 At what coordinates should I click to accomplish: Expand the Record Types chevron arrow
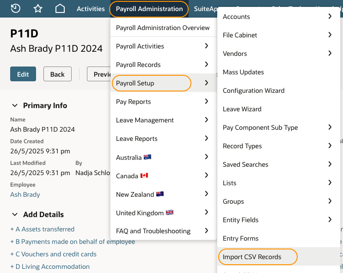(x=330, y=146)
